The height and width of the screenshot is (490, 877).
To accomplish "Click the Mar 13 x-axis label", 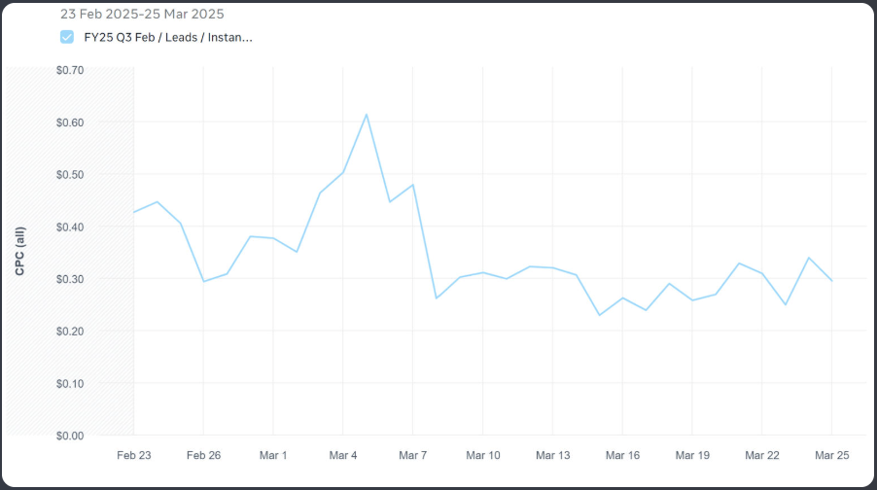I will (x=552, y=455).
